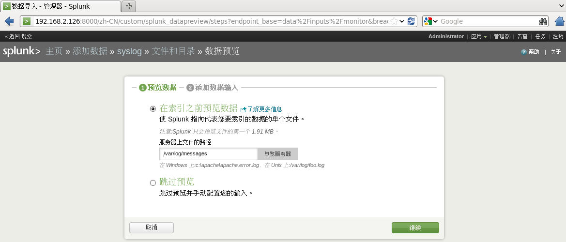Click the Administrator account link

(x=446, y=36)
